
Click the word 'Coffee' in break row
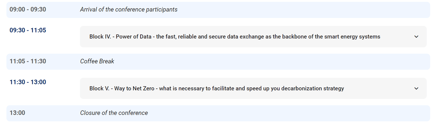click(89, 61)
